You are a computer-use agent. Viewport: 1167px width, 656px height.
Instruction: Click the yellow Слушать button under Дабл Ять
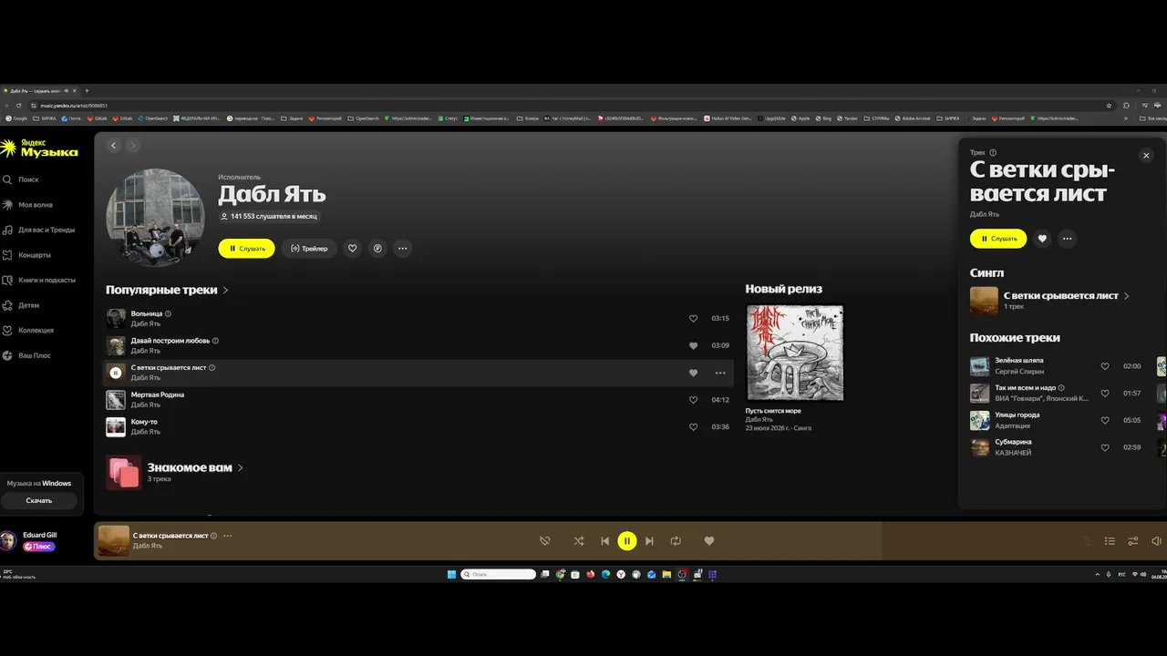[x=246, y=248]
